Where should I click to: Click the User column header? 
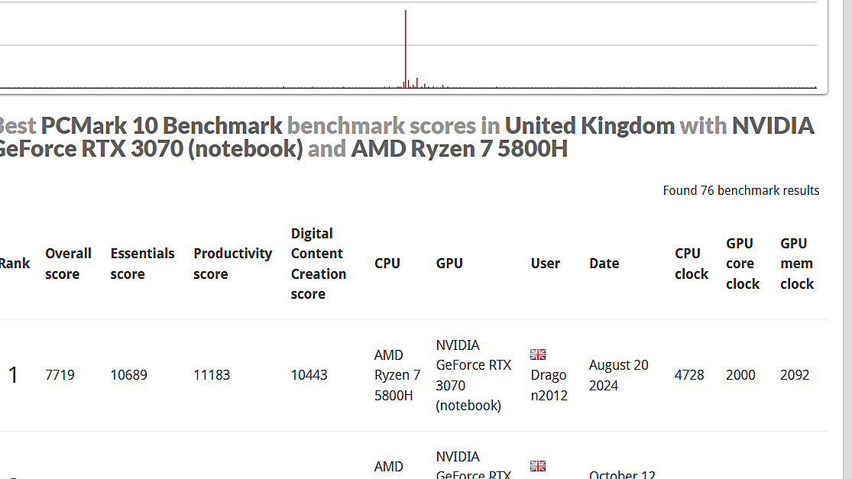(545, 264)
